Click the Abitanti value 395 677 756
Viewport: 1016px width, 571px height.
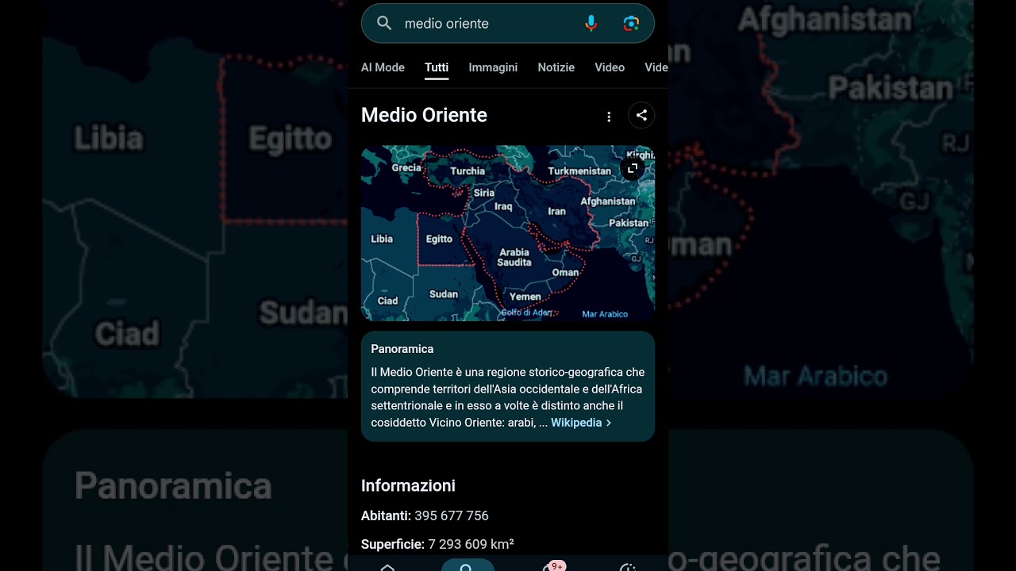pyautogui.click(x=451, y=515)
